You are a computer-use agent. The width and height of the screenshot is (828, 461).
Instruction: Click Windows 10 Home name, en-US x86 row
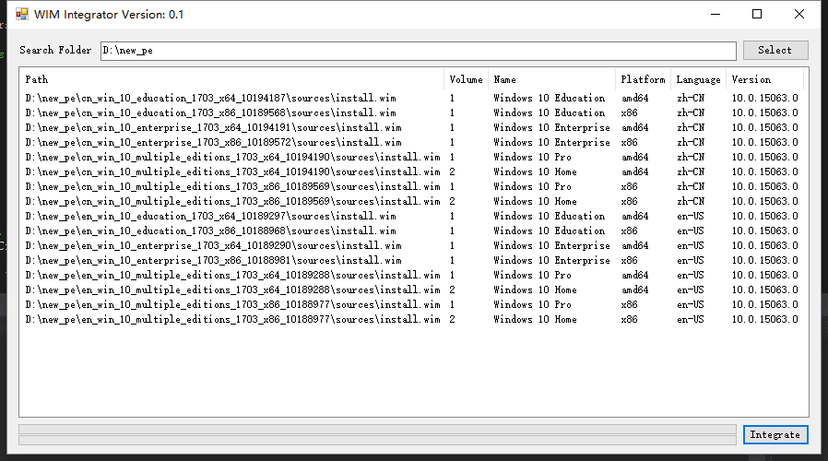point(535,320)
